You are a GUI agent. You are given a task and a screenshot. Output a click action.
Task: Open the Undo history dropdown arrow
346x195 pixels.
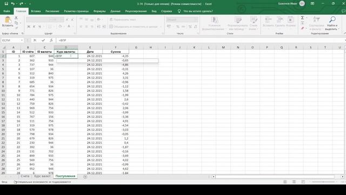pyautogui.click(x=17, y=4)
